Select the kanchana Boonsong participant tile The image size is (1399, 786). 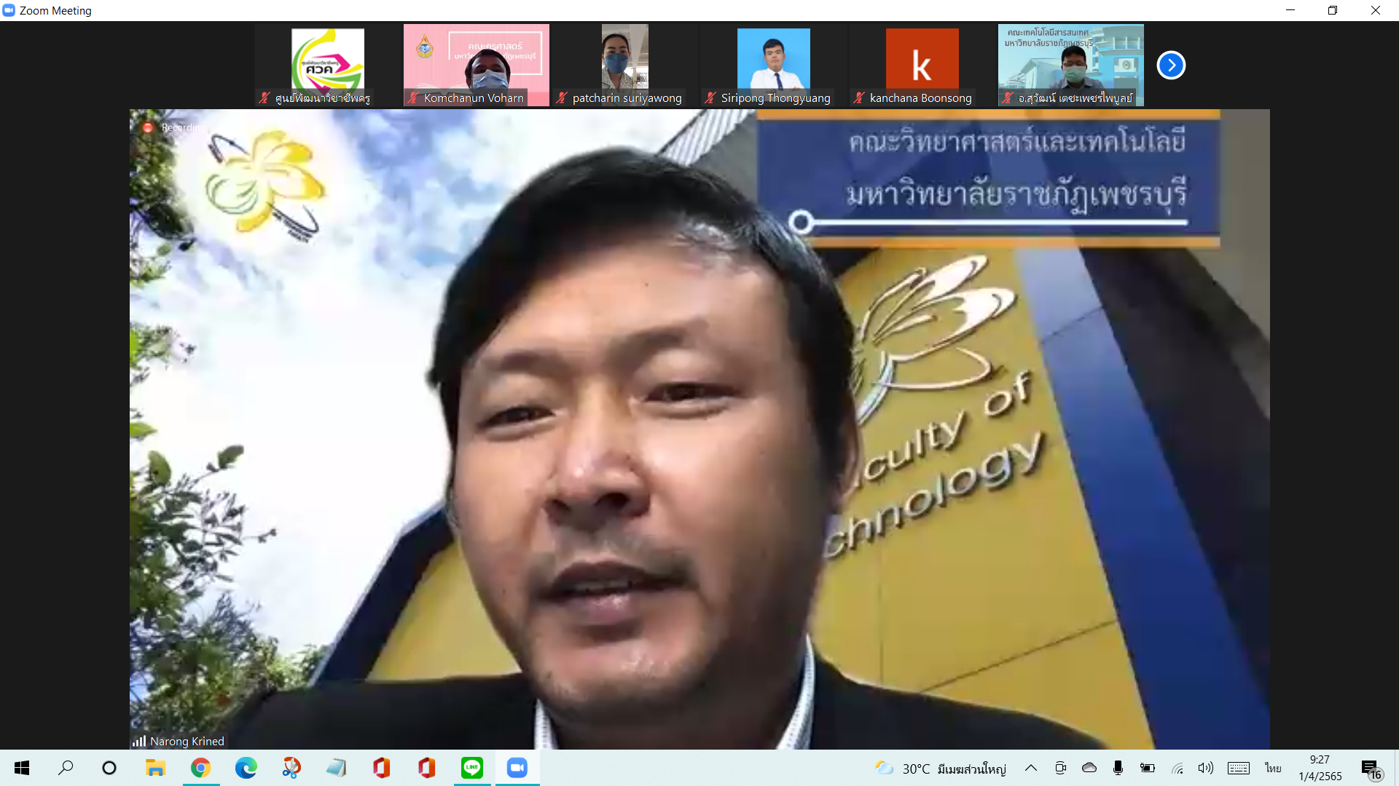tap(922, 65)
